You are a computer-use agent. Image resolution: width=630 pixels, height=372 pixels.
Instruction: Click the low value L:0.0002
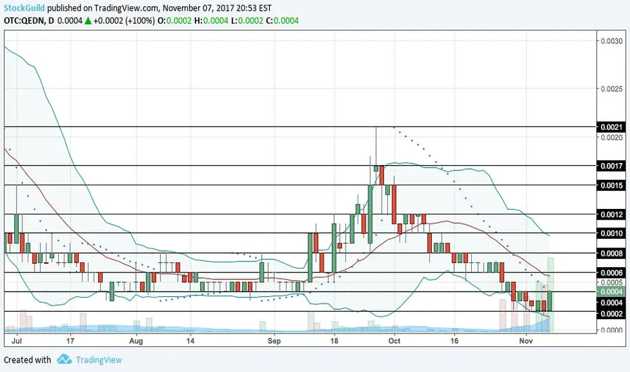pyautogui.click(x=247, y=20)
